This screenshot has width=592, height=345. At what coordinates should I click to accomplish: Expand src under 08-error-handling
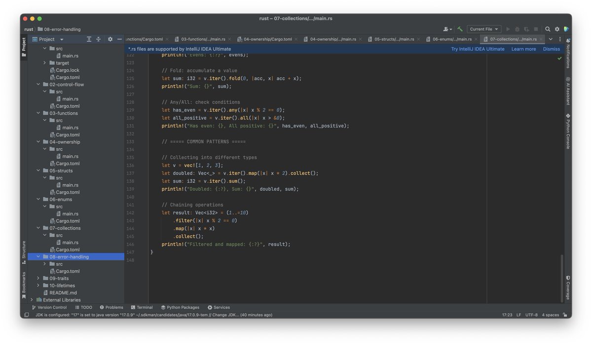point(45,264)
